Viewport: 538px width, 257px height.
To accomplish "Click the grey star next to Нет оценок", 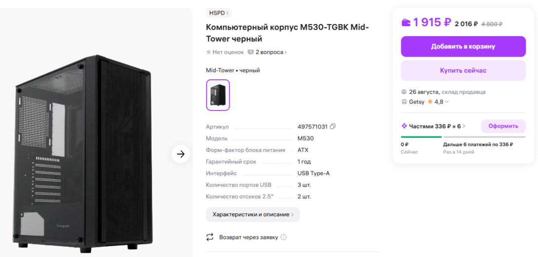I will (209, 52).
